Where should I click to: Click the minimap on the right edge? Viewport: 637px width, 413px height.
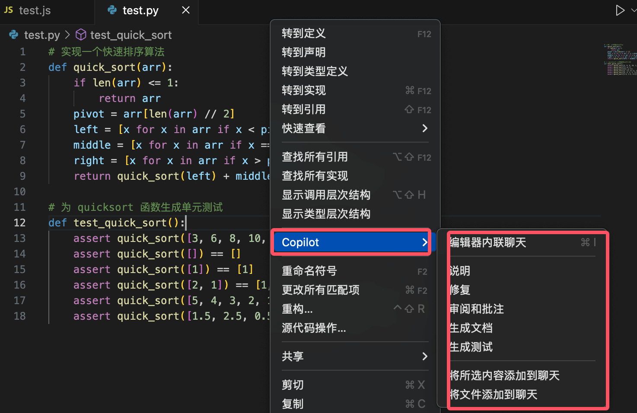(620, 60)
